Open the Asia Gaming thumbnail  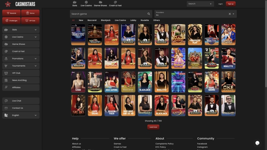(112, 82)
